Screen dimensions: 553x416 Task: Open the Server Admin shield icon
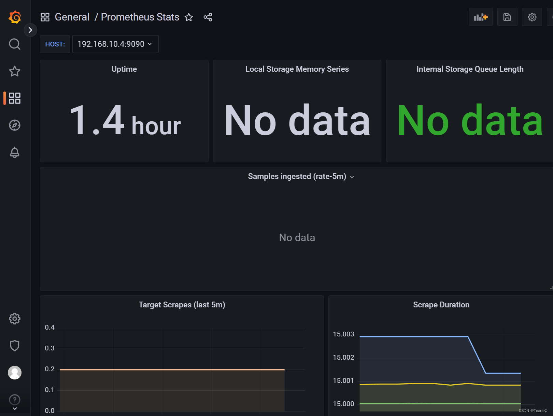point(15,346)
